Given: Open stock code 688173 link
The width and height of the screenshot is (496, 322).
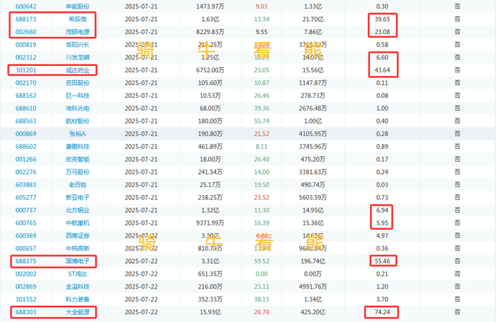Looking at the screenshot, I should (26, 19).
